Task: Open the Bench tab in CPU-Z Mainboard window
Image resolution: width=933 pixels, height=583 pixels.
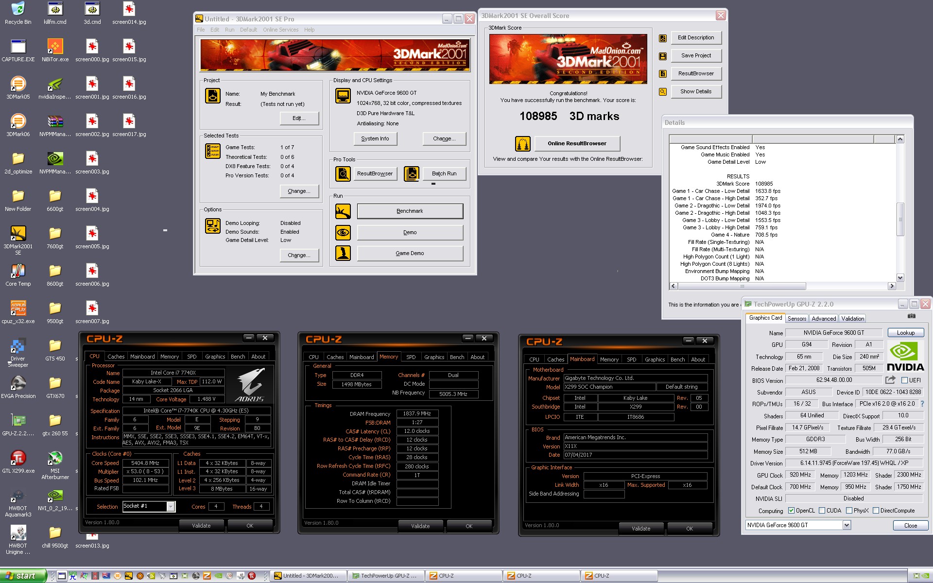Action: 677,360
